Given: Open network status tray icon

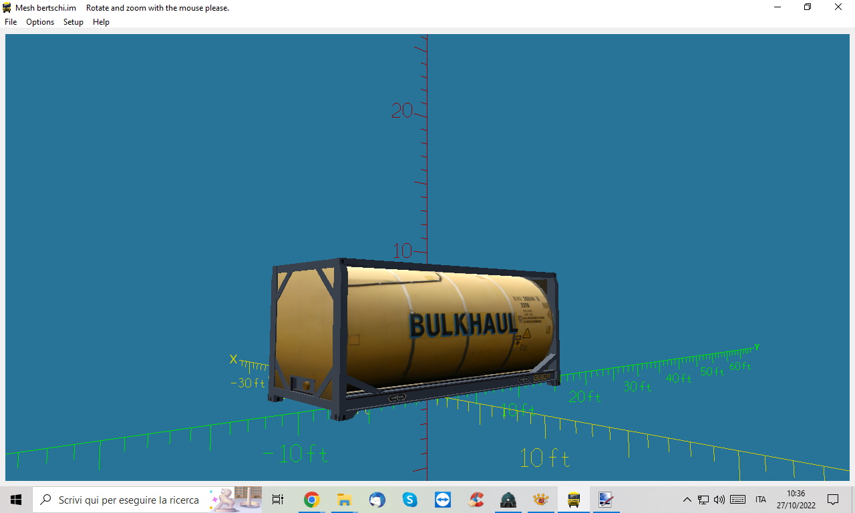Looking at the screenshot, I should (x=703, y=500).
